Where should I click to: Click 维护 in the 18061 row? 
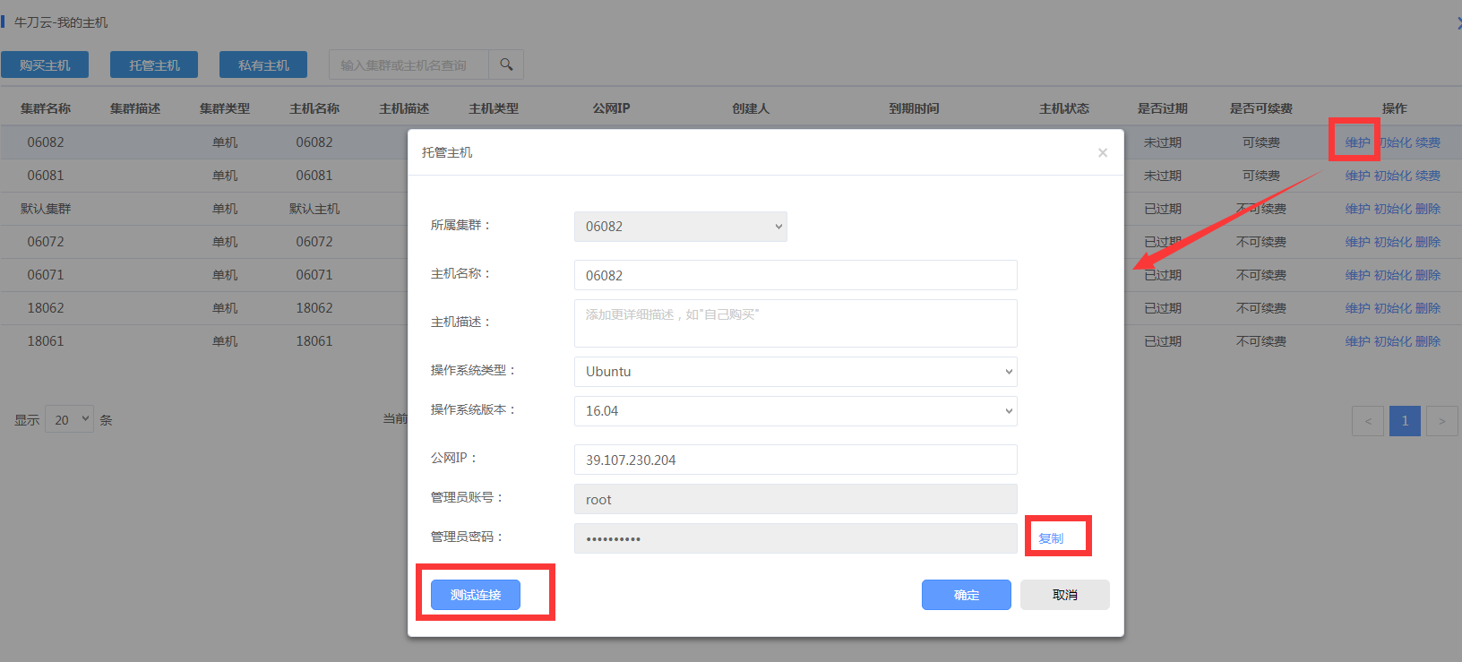coord(1357,341)
